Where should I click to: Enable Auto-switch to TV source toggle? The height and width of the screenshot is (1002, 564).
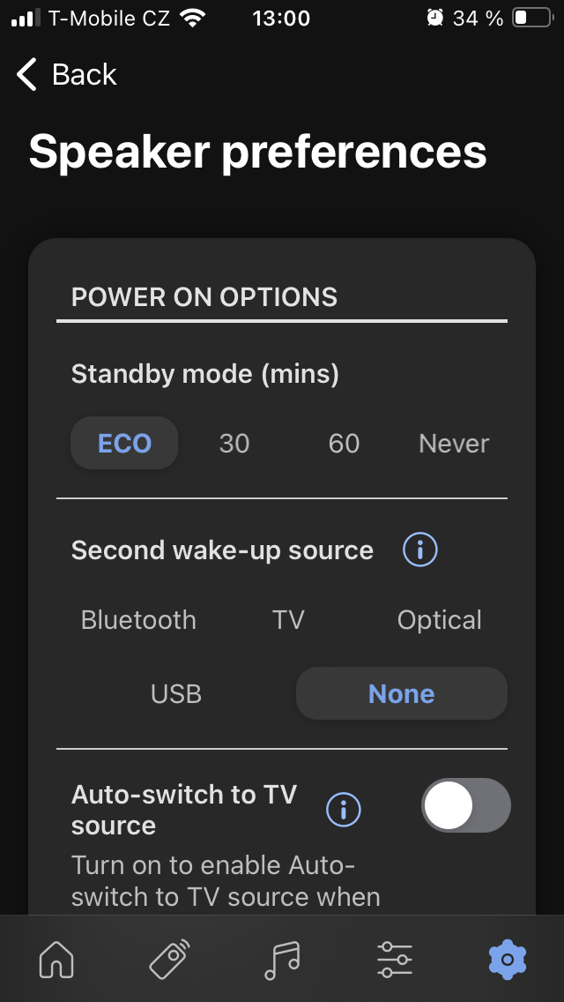coord(465,805)
